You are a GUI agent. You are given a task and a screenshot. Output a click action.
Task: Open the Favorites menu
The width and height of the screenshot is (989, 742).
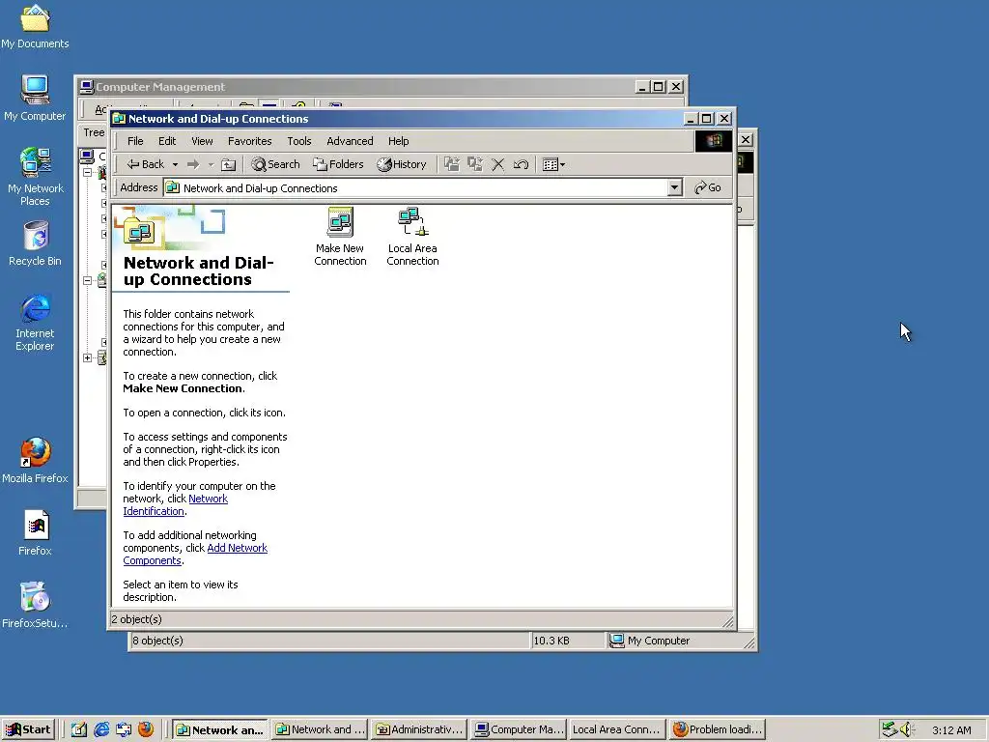tap(250, 141)
